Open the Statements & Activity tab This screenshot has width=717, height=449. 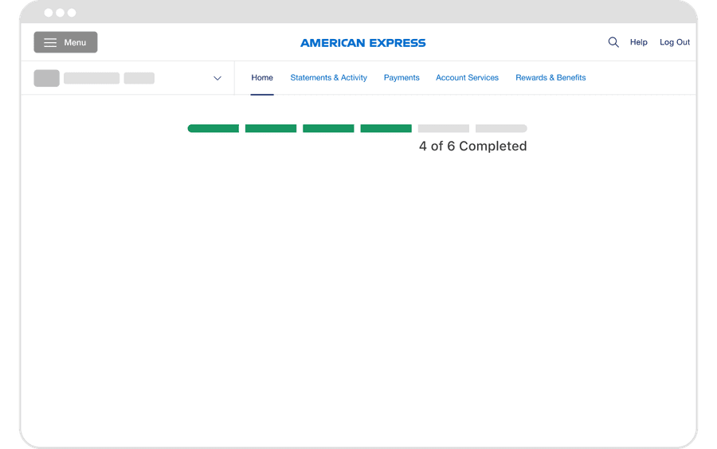[328, 78]
